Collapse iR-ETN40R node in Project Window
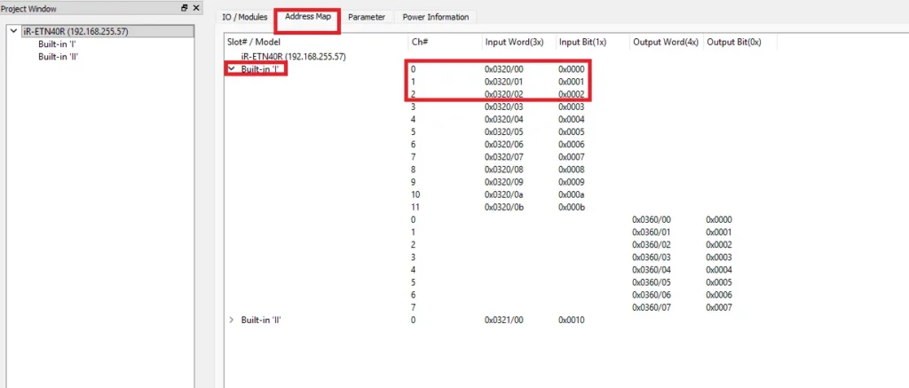 click(14, 31)
